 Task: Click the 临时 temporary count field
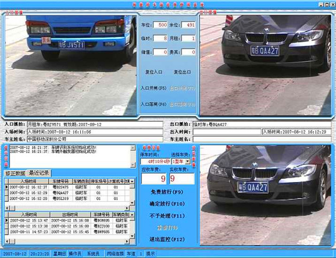pyautogui.click(x=160, y=39)
